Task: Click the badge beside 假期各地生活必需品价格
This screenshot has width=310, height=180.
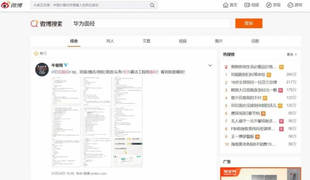Action: [x=281, y=67]
